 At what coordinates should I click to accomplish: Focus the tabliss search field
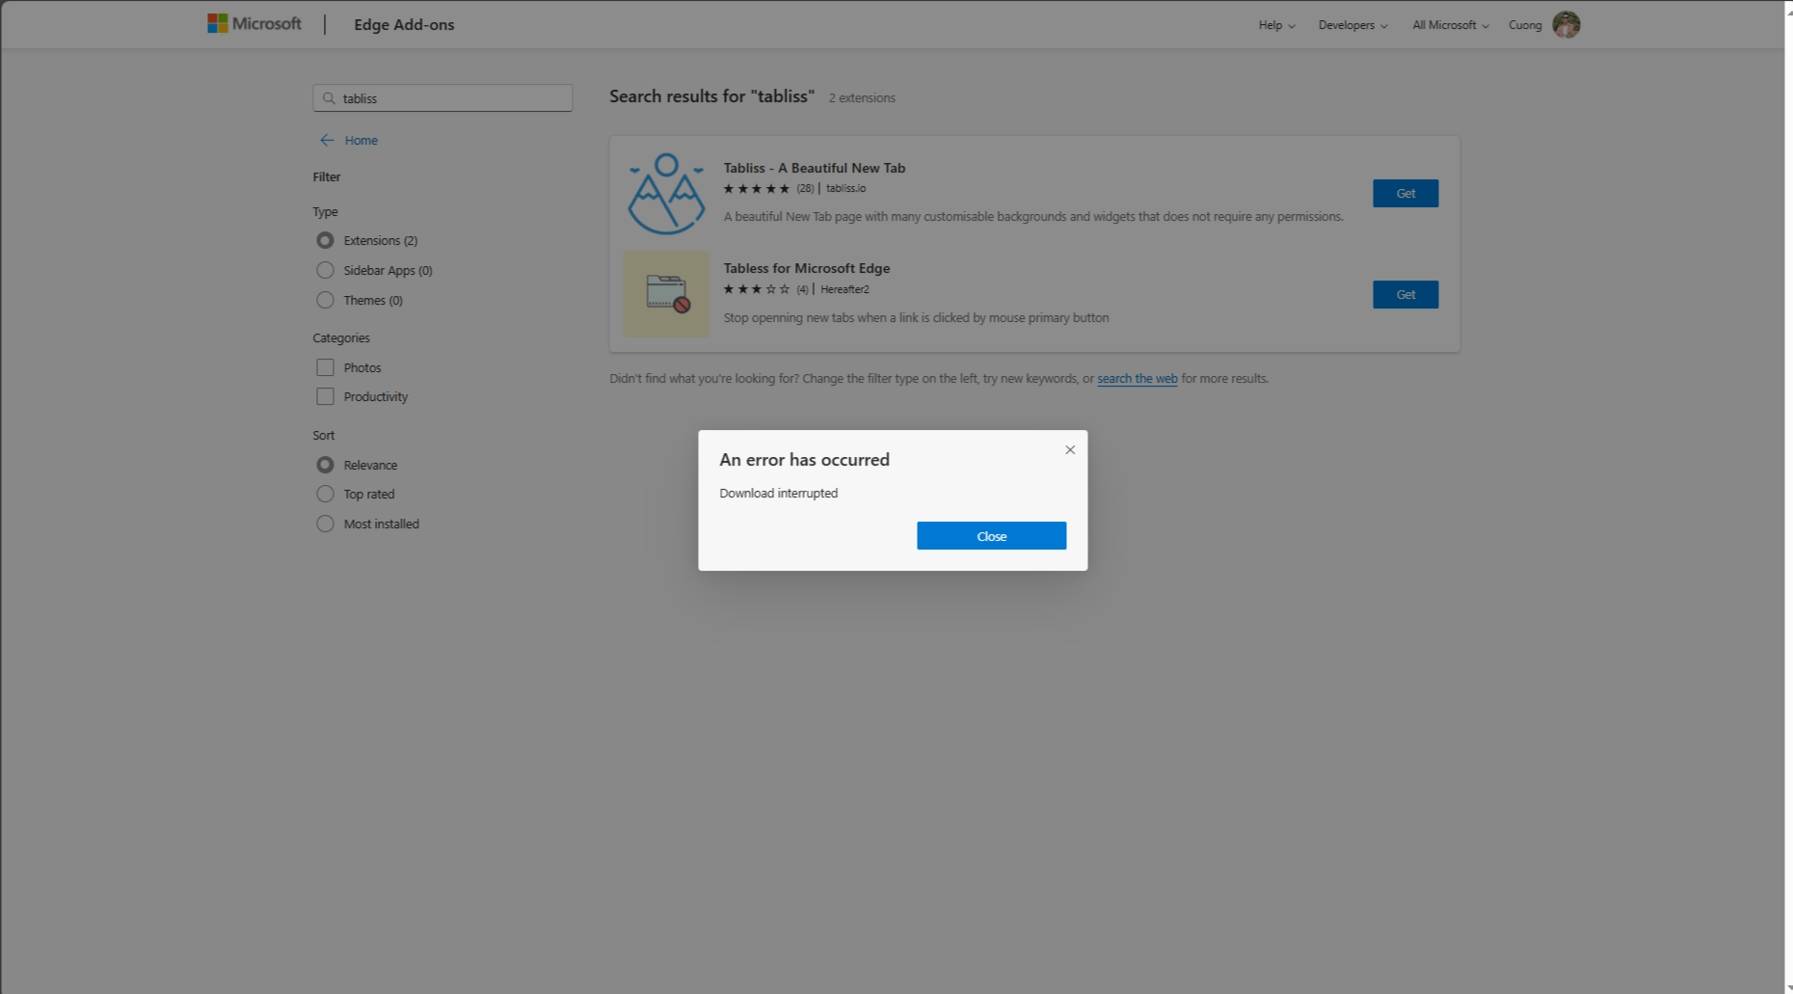tap(442, 98)
